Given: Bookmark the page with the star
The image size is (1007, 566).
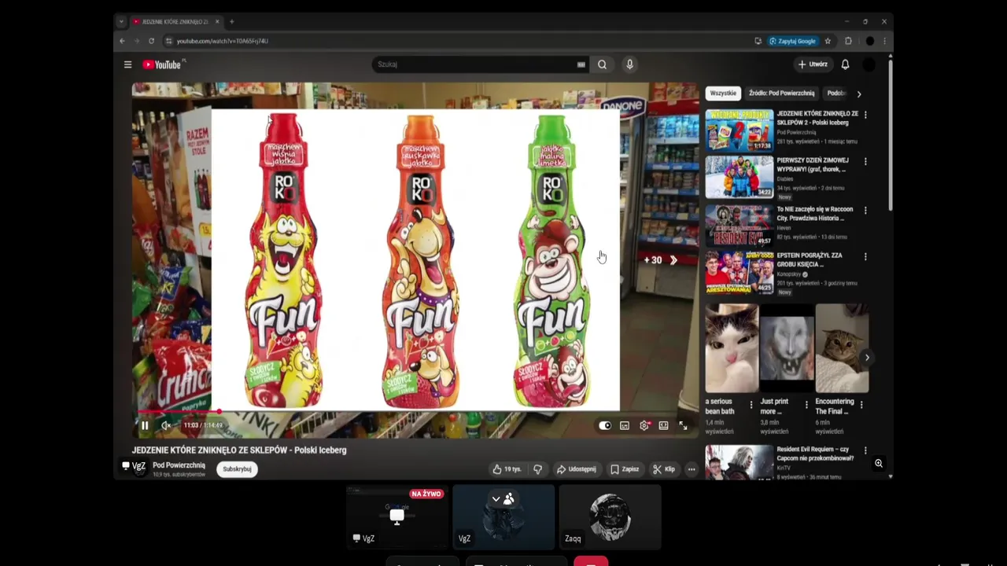Looking at the screenshot, I should tap(828, 41).
